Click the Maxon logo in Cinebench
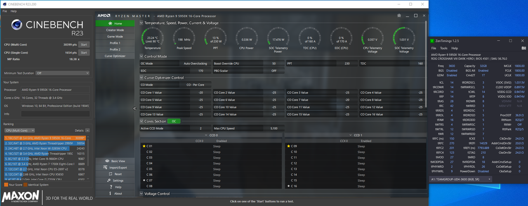 pyautogui.click(x=21, y=197)
